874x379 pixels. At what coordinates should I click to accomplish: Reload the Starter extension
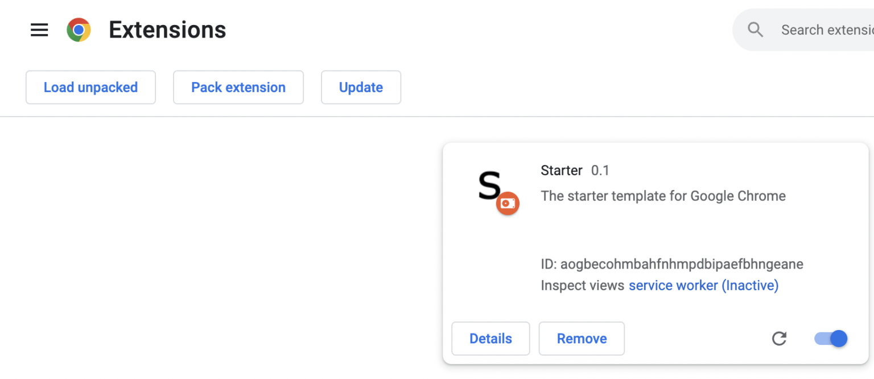pyautogui.click(x=779, y=339)
